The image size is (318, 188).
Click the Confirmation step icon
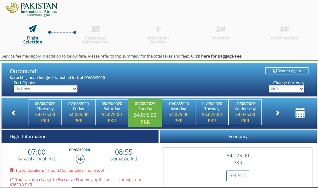tap(284, 29)
